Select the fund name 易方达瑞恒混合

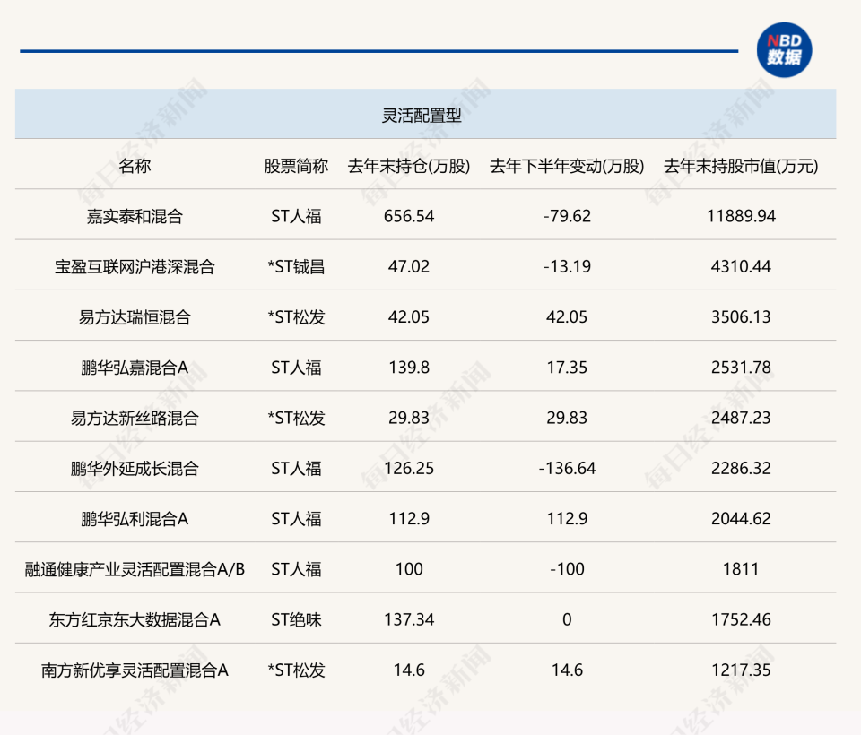click(x=135, y=317)
